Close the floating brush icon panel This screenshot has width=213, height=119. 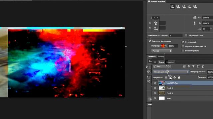[x=158, y=18]
